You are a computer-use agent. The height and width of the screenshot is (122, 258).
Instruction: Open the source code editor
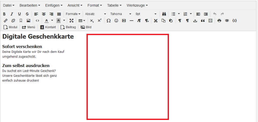[37, 21]
